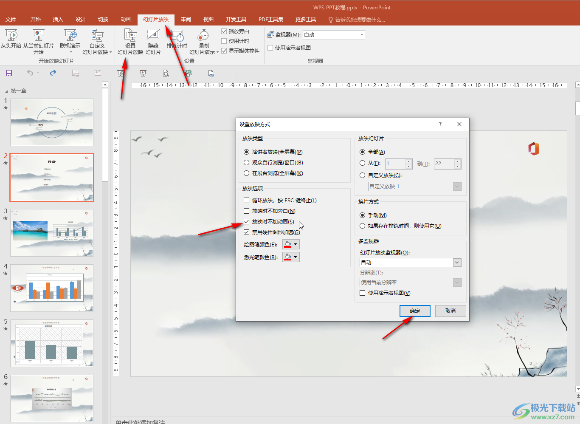580x424 pixels.
Task: Click the Redo arrow icon
Action: click(x=53, y=73)
